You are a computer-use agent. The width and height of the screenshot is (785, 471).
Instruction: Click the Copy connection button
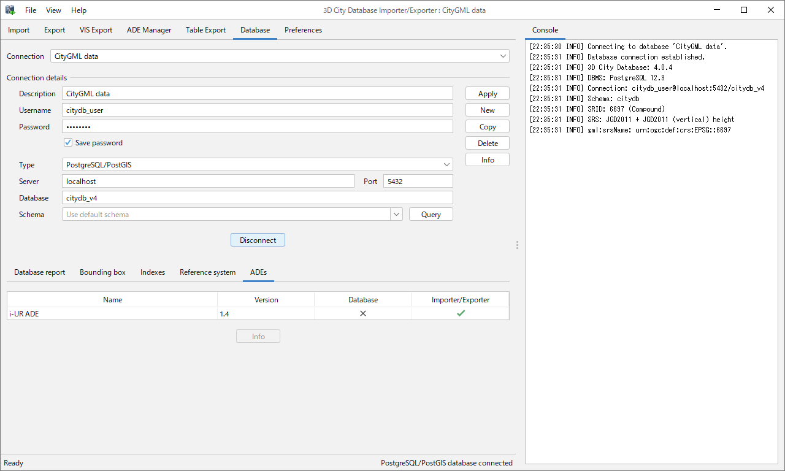(x=488, y=126)
